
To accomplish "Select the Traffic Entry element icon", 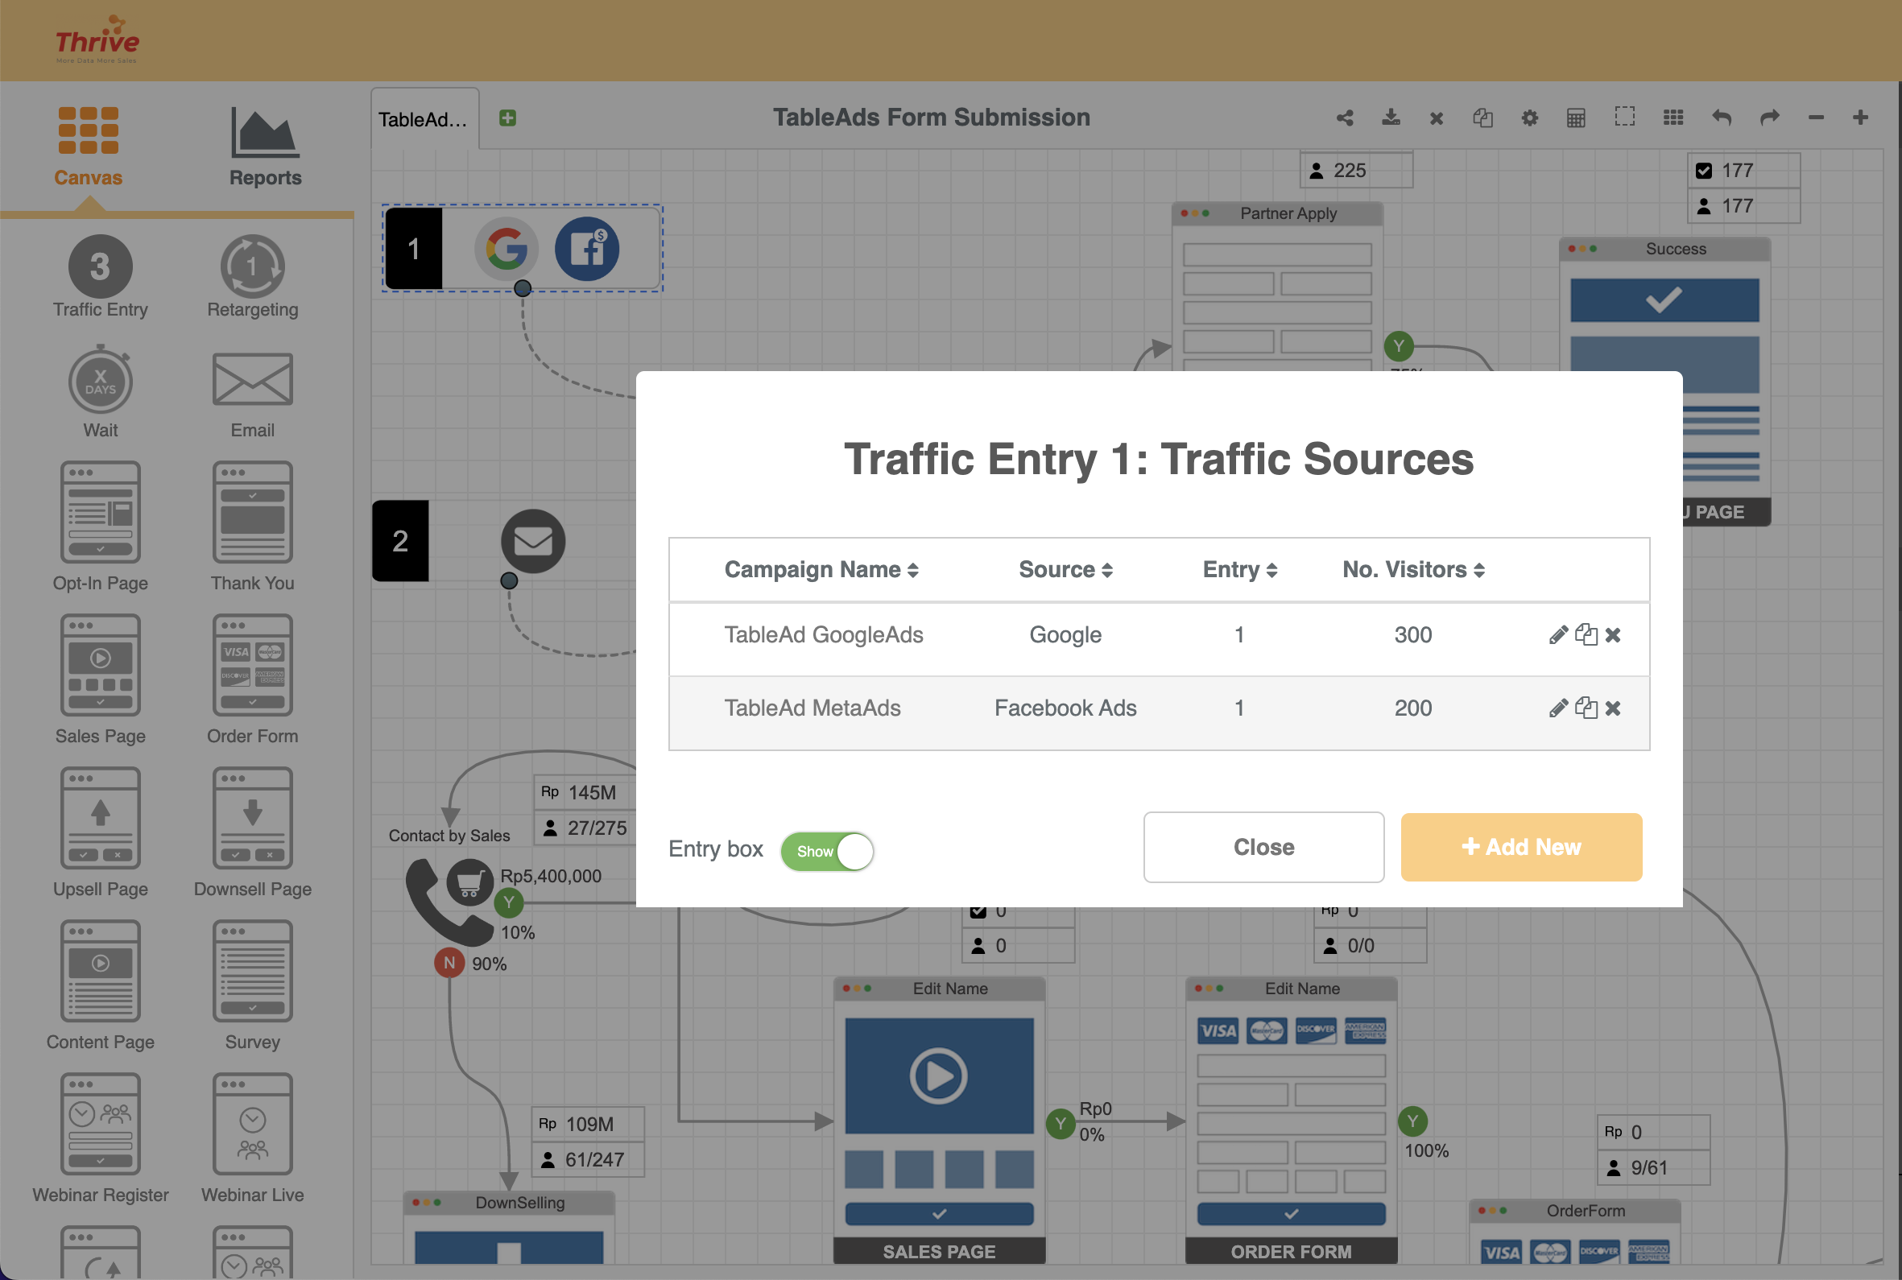I will click(x=101, y=267).
